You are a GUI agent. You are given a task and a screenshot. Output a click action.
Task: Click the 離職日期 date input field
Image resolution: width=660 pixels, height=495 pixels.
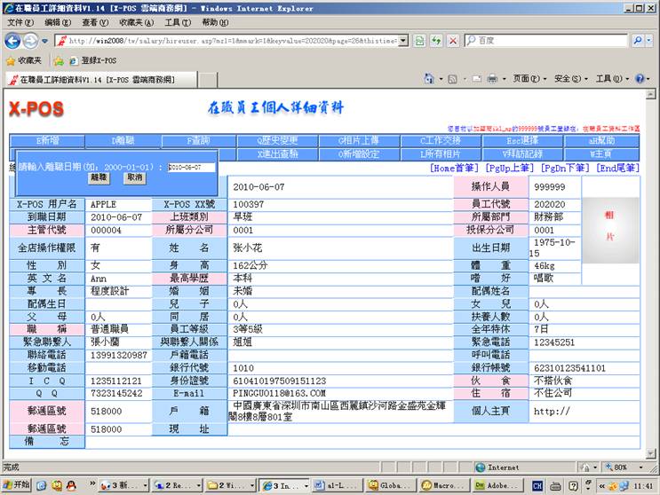[x=191, y=167]
